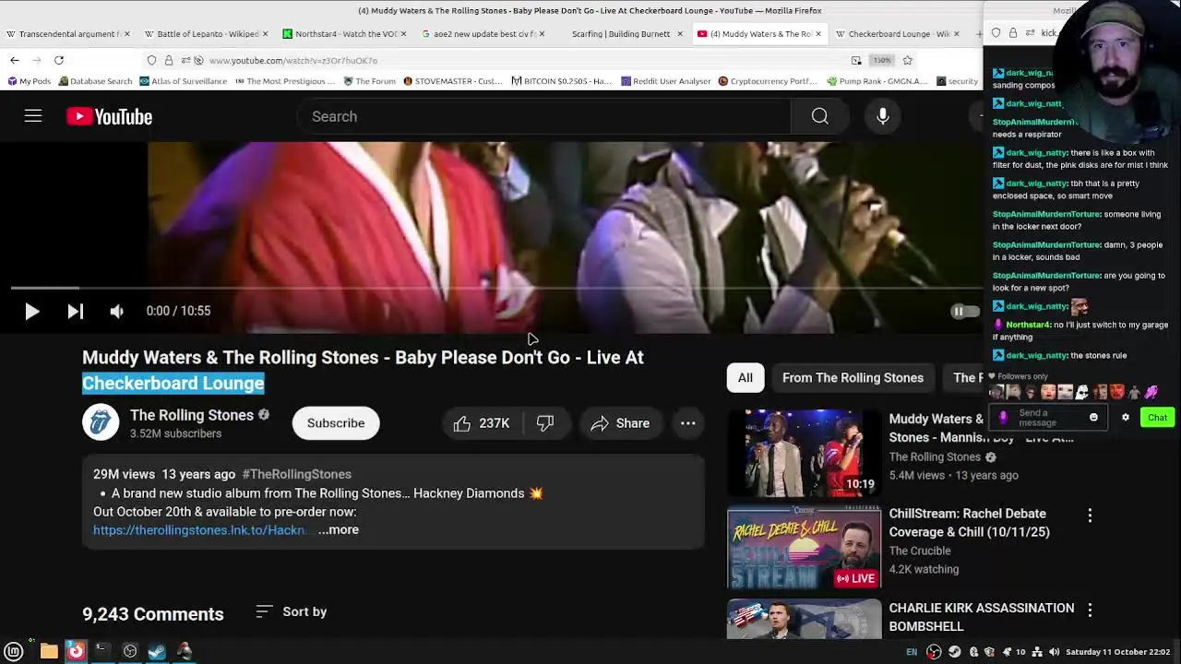The width and height of the screenshot is (1181, 664).
Task: Reload the page in Firefox
Action: (x=58, y=60)
